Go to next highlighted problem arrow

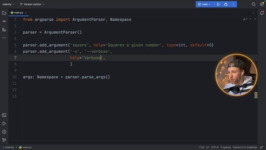click(255, 19)
